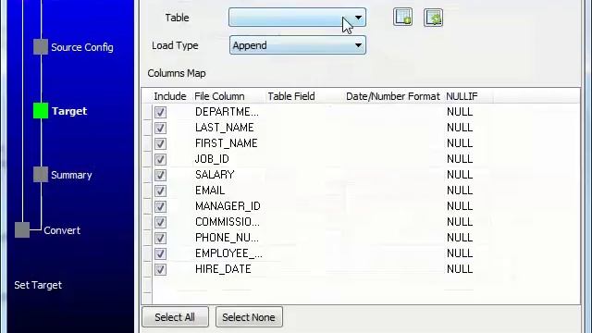Click the gray Source Config step marker

[41, 47]
